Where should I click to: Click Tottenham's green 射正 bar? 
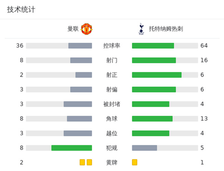point(157,75)
